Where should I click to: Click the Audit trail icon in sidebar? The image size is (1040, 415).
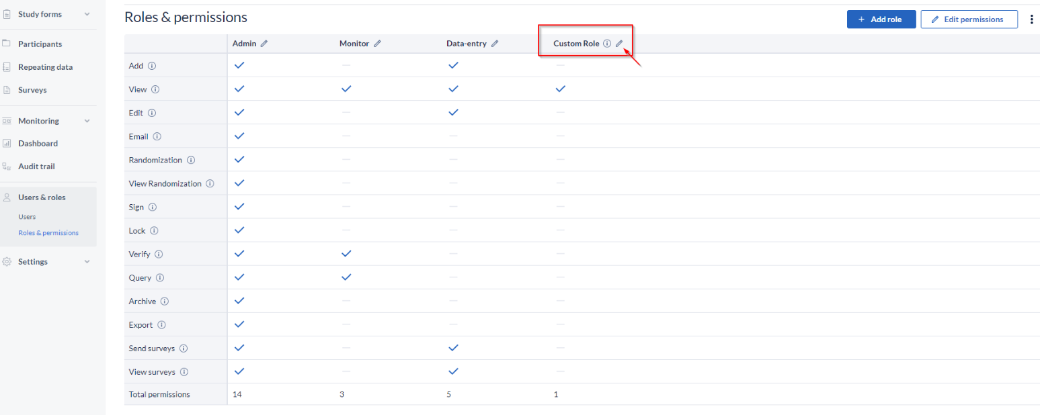point(7,167)
